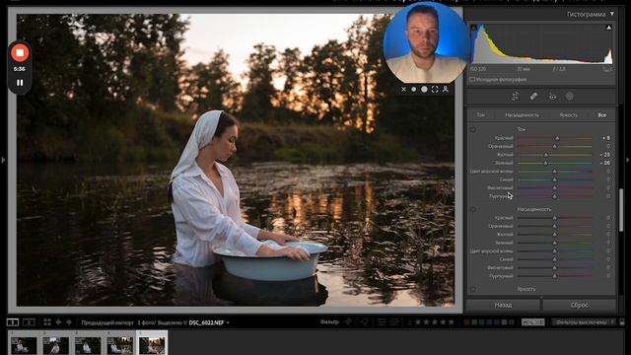The height and width of the screenshot is (355, 631).
Task: Click the Сброс button
Action: [x=579, y=305]
